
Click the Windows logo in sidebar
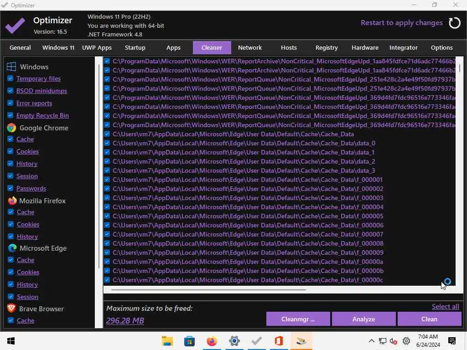pyautogui.click(x=11, y=67)
